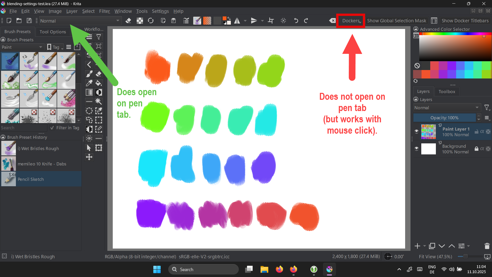Select the Fill (paint bucket) tool
The height and width of the screenshot is (277, 492).
coord(99,83)
